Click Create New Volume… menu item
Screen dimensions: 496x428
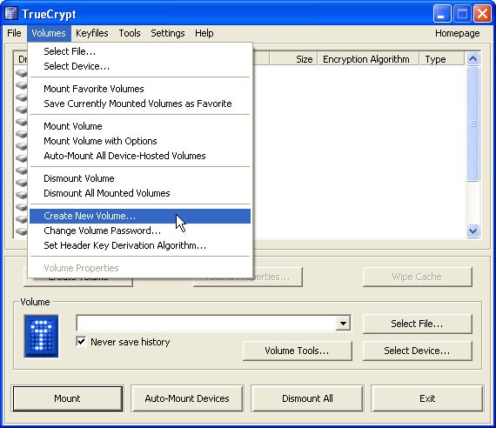[140, 216]
